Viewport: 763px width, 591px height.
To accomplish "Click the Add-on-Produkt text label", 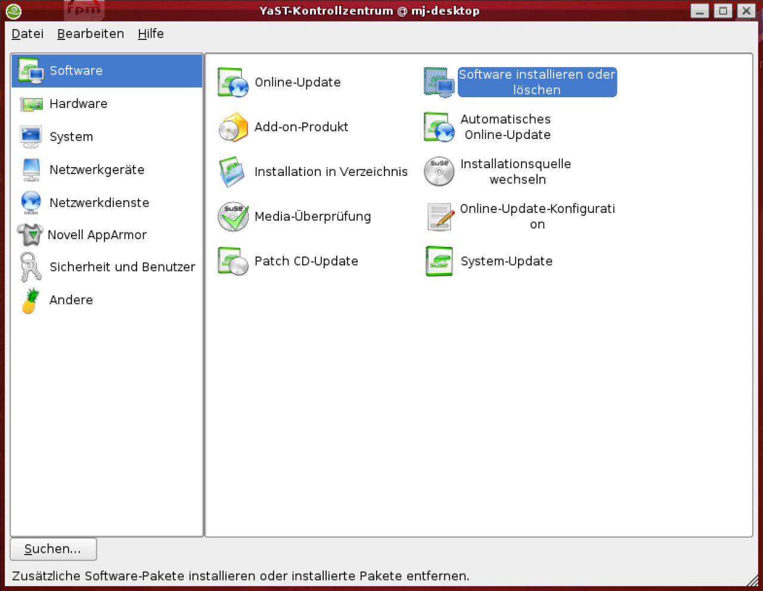I will pyautogui.click(x=301, y=127).
